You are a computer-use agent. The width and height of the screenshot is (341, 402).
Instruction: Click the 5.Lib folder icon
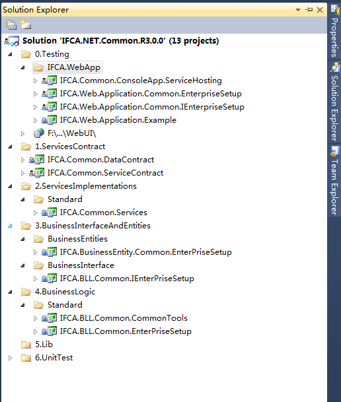point(26,345)
